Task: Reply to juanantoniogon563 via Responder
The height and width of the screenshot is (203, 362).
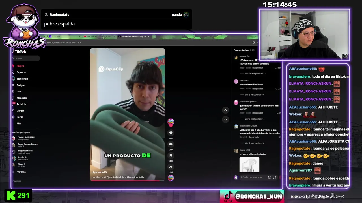Action: point(258,113)
